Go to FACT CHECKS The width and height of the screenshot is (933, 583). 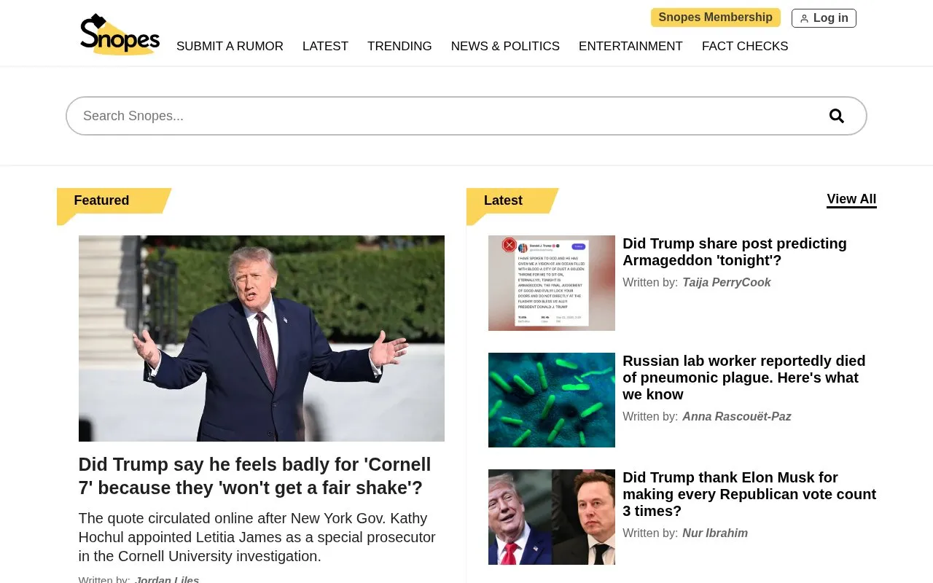pos(745,46)
